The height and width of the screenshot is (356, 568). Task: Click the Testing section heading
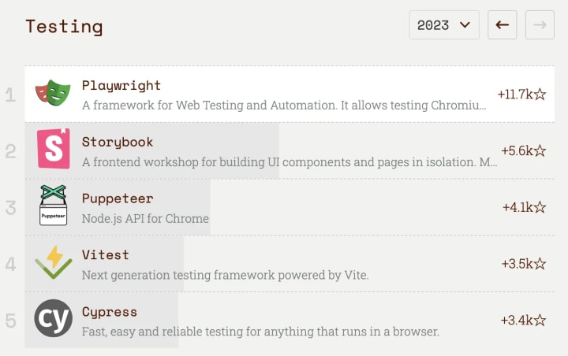point(64,27)
